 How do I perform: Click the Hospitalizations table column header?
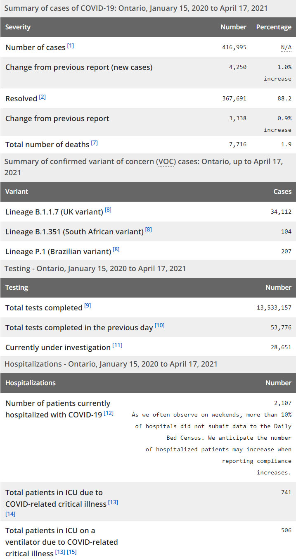[x=31, y=383]
